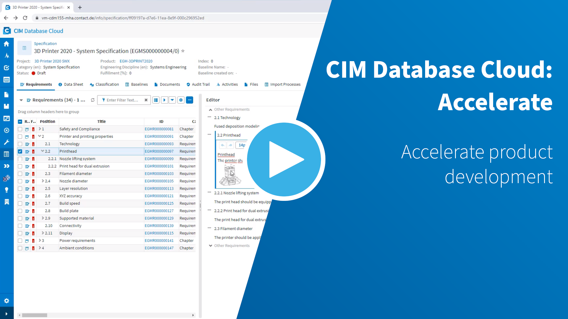Click the settings gear icon bottom-left
Screen dimensions: 568x319
coord(7,301)
